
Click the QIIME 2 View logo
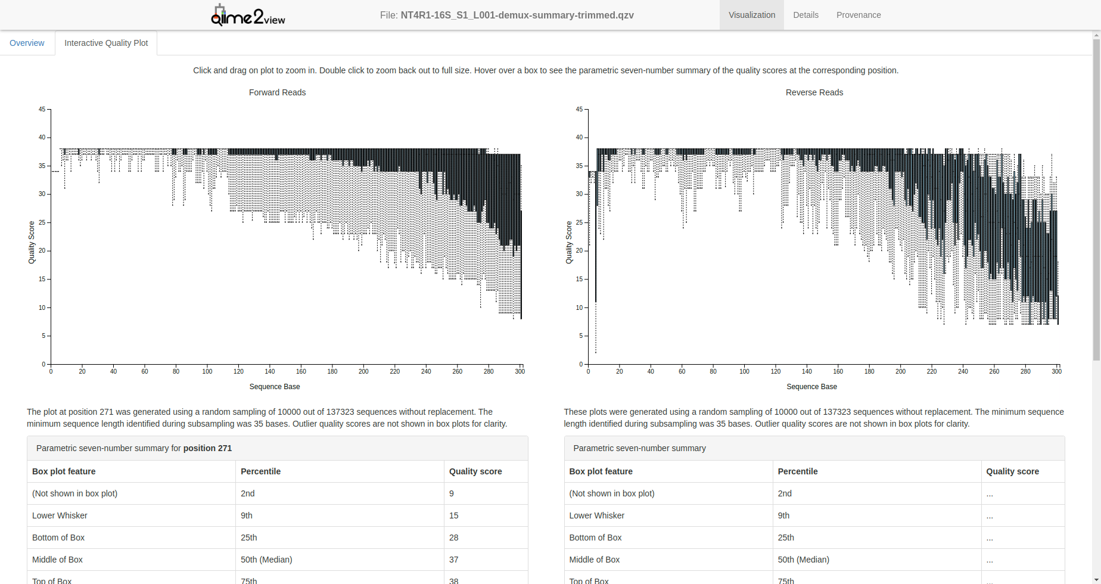click(248, 15)
